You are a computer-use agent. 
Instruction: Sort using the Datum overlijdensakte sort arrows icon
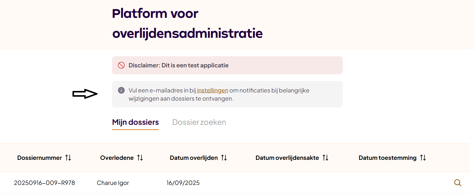coord(326,157)
